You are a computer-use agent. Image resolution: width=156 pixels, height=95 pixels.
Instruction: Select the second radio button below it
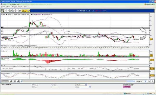[33, 87]
